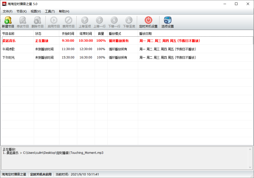The width and height of the screenshot is (254, 178).
Task: Select the 下午时光 program row
Action: tap(9, 57)
